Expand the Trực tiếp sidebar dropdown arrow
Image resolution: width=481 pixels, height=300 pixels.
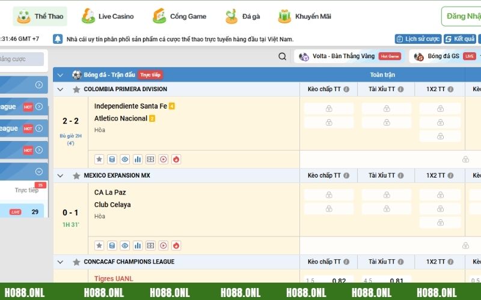(39, 172)
